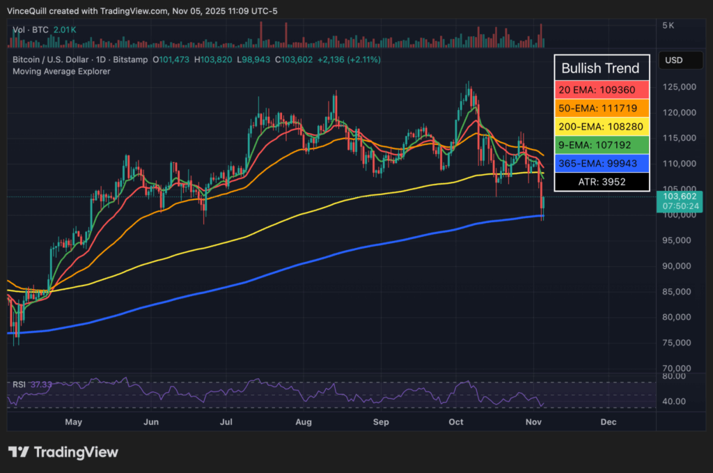Image resolution: width=713 pixels, height=473 pixels.
Task: Click the Bullish Trend header box
Action: click(601, 68)
